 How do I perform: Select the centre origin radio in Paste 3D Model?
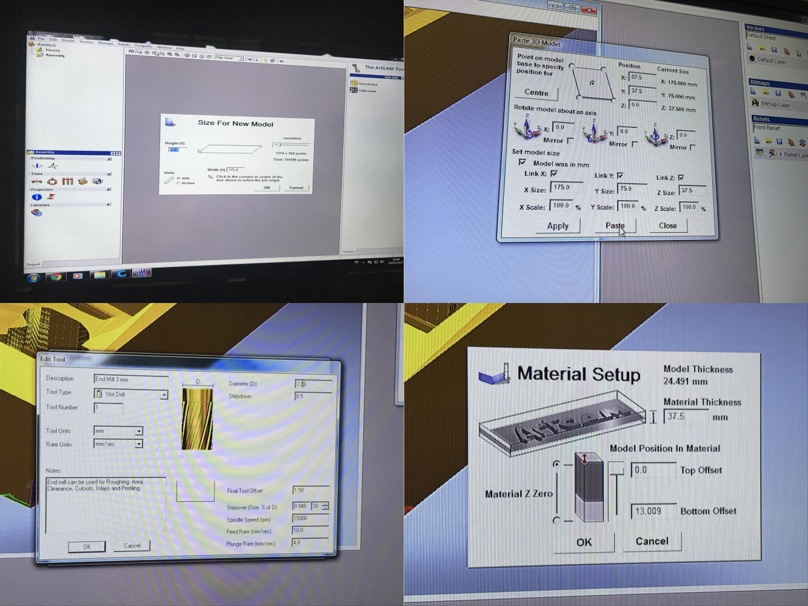pyautogui.click(x=592, y=83)
